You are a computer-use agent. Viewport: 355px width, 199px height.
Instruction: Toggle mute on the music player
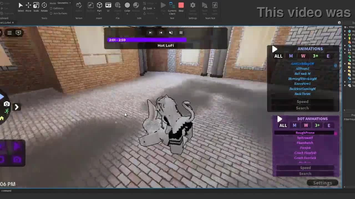171,33
